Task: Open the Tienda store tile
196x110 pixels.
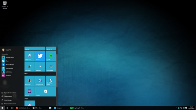Action: click(x=46, y=91)
